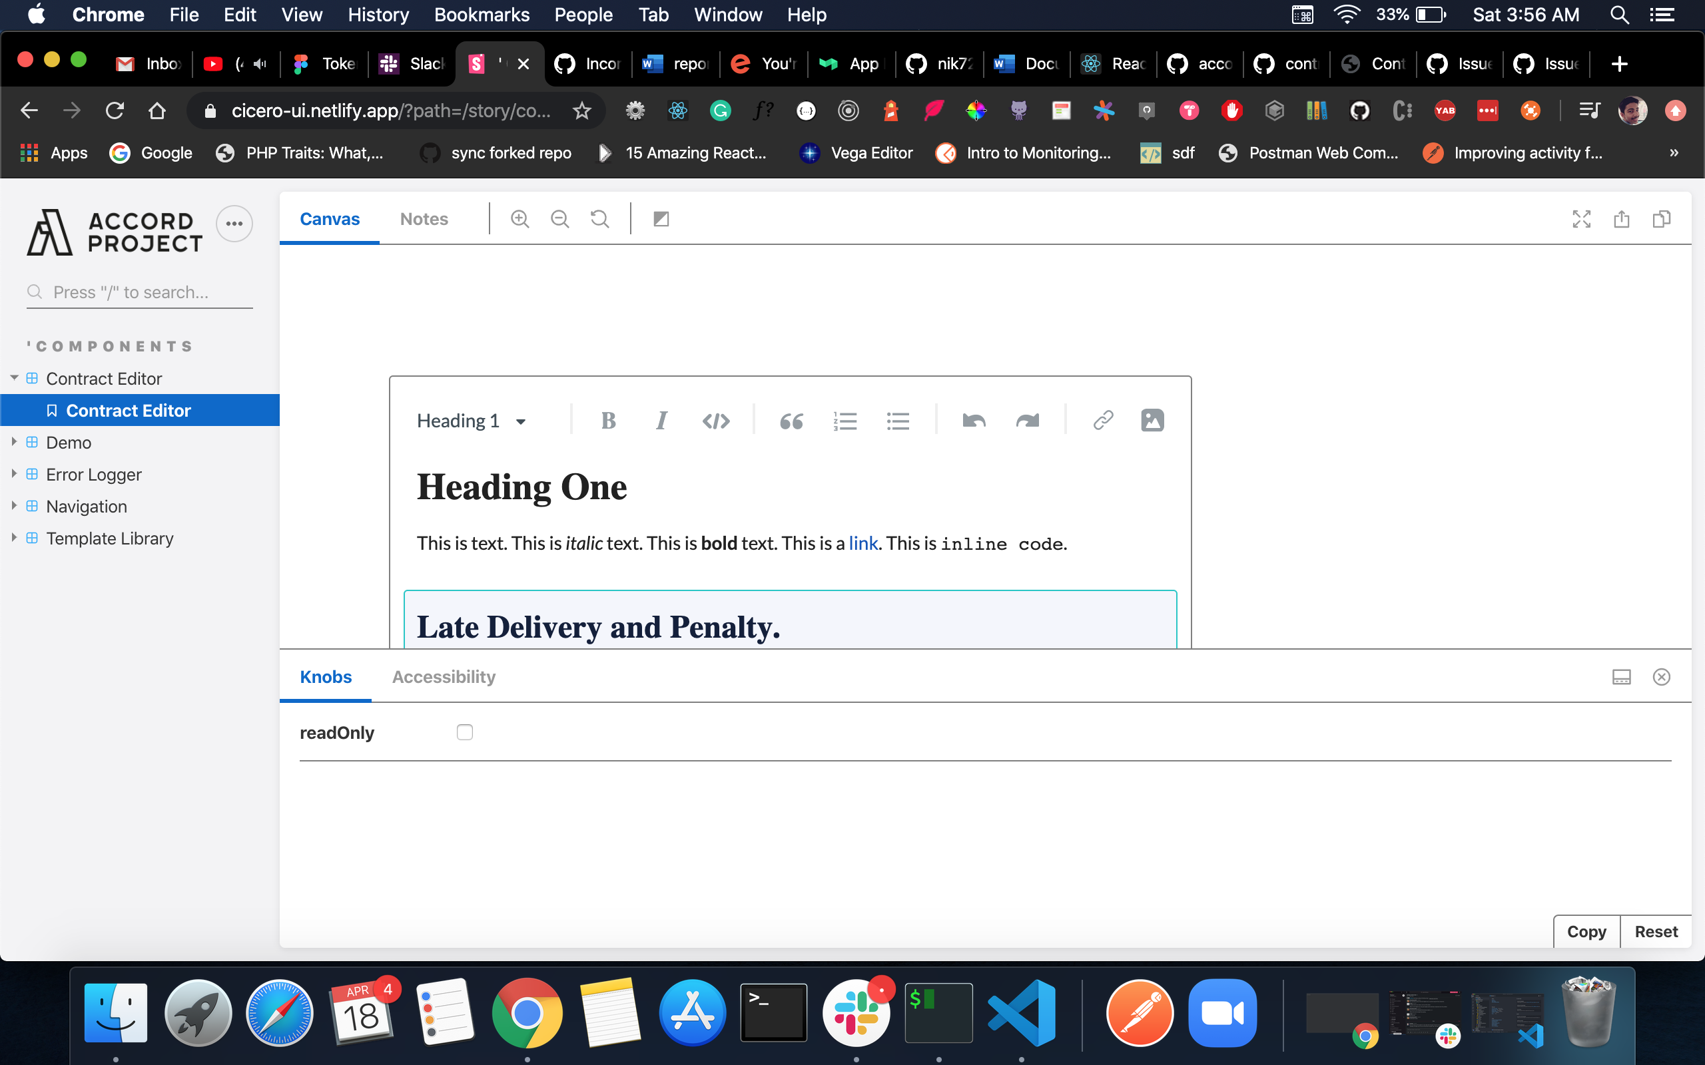
Task: Switch to the Notes tab
Action: click(424, 219)
